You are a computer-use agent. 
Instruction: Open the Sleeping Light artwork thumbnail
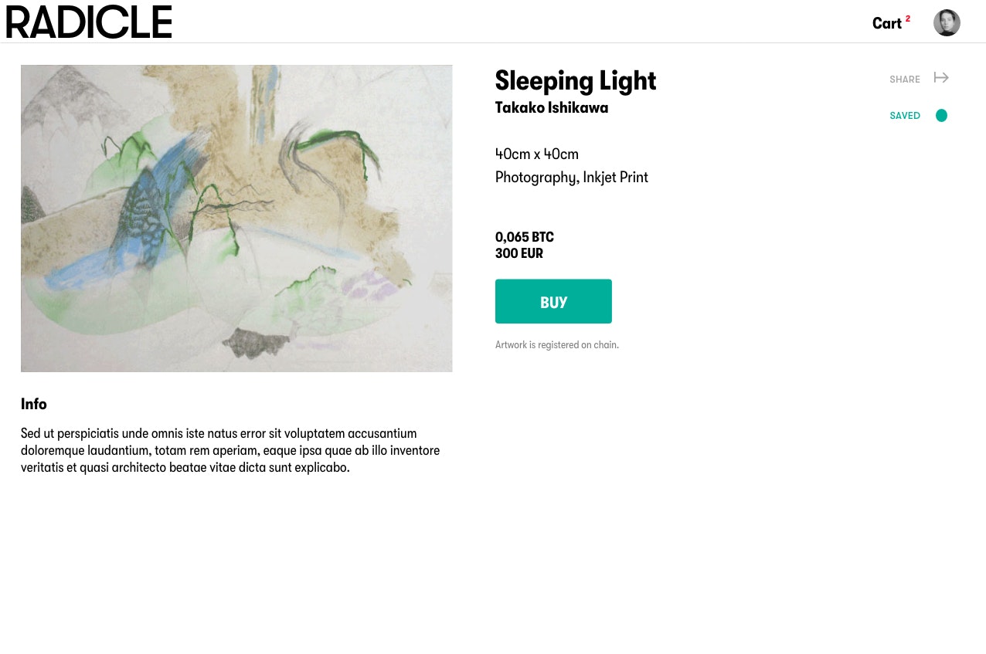[236, 218]
